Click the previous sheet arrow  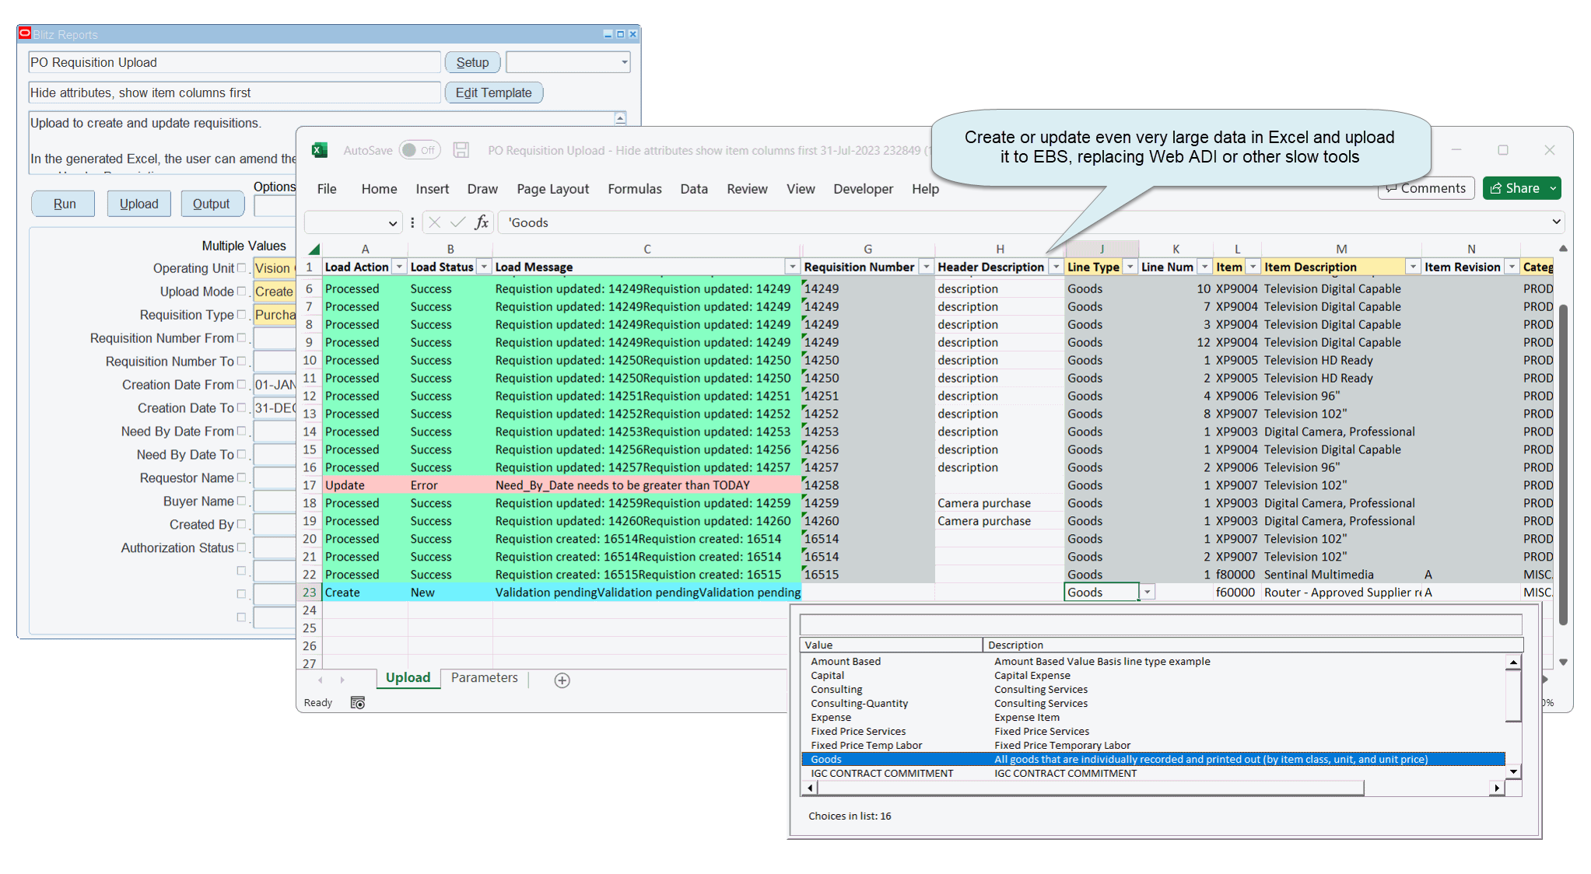point(320,680)
